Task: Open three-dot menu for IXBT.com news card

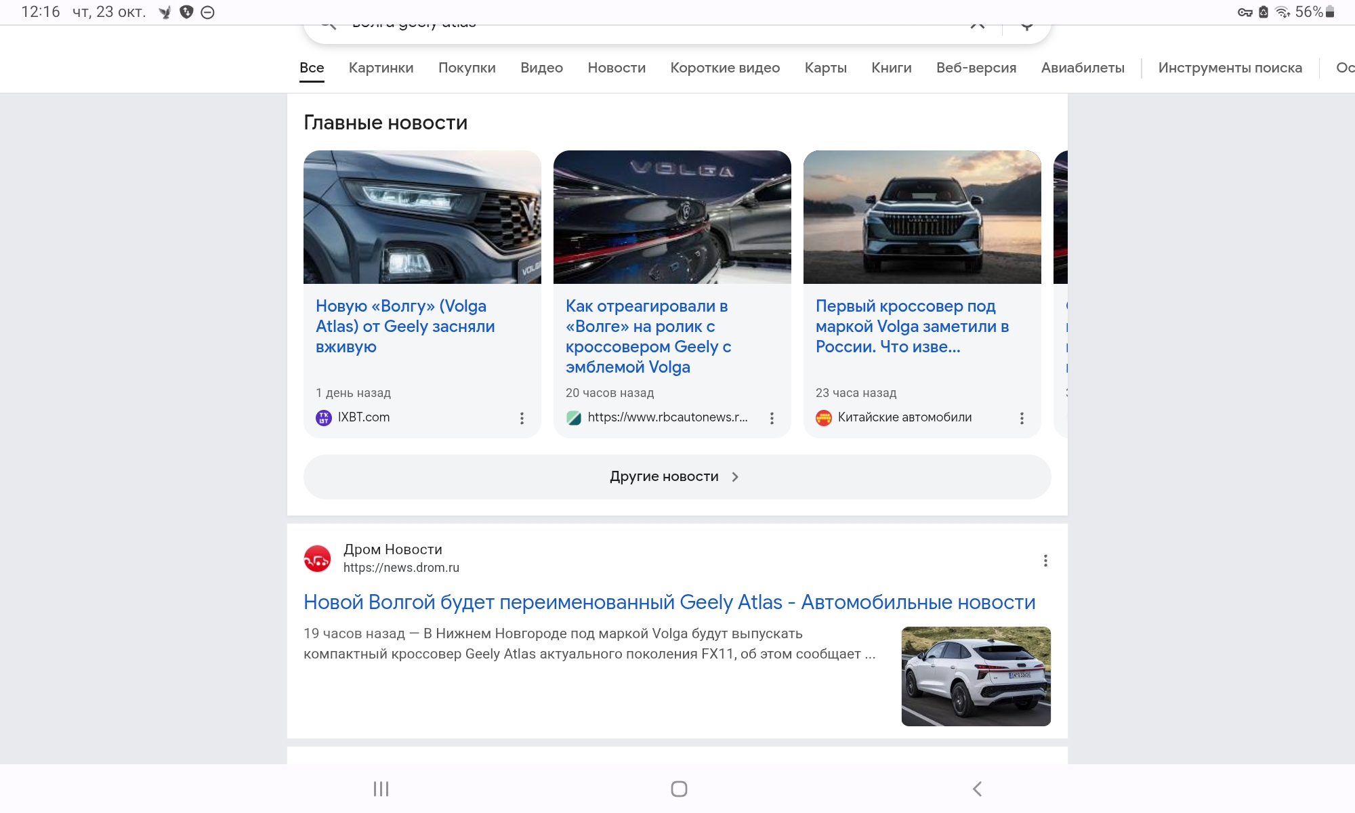Action: pyautogui.click(x=522, y=418)
